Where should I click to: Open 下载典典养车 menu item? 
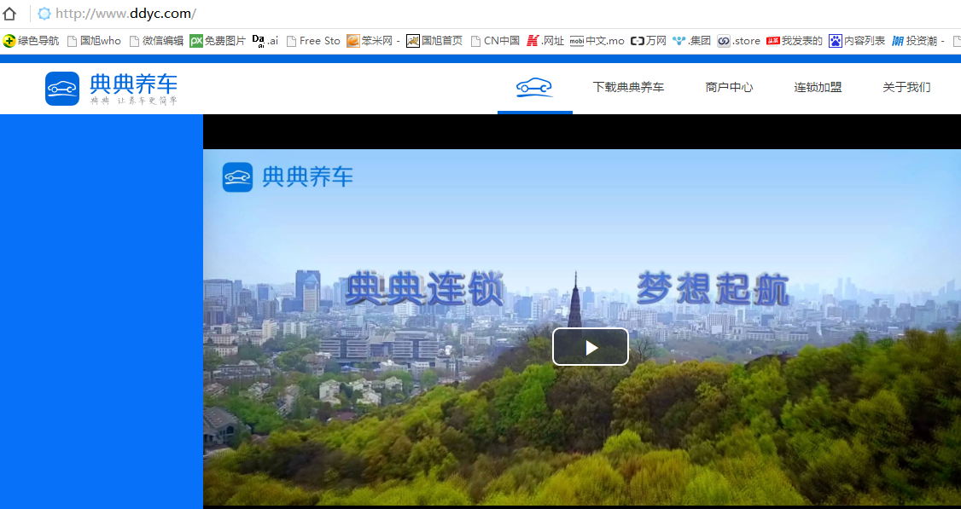[628, 87]
